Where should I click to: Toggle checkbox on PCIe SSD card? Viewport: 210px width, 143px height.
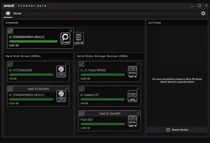(x=81, y=113)
